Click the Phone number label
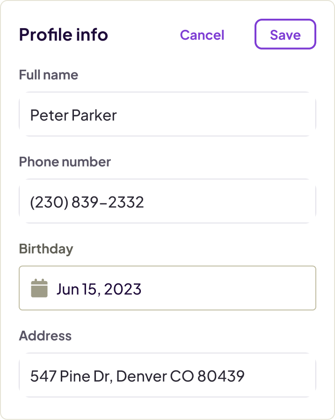335x420 pixels. tap(65, 162)
